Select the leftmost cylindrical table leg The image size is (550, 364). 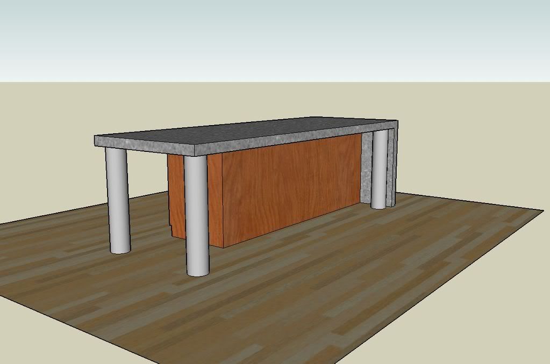click(119, 200)
